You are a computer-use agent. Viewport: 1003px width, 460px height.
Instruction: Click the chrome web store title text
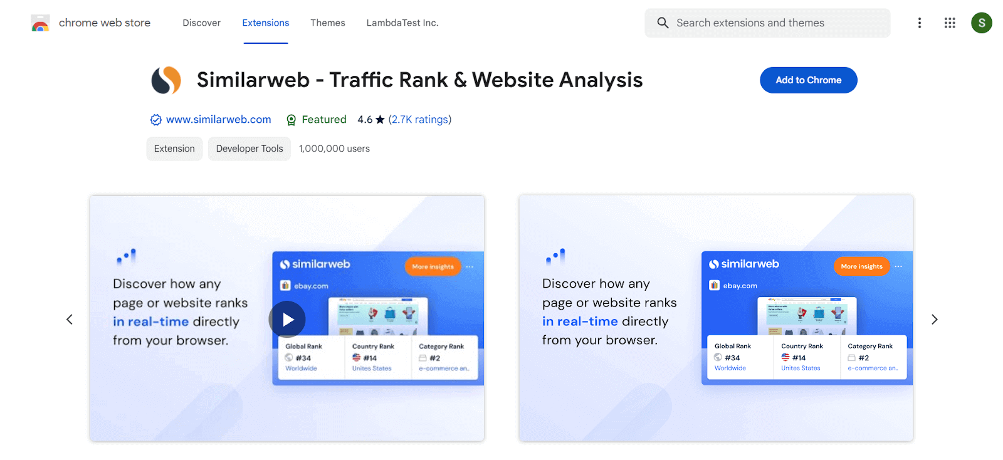click(x=105, y=23)
